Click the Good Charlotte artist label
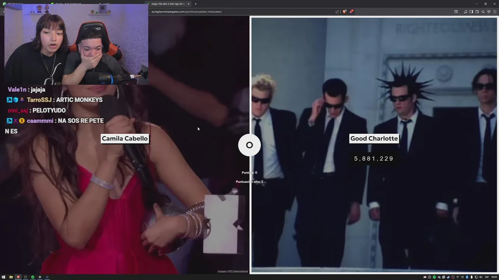499x280 pixels. [x=374, y=138]
